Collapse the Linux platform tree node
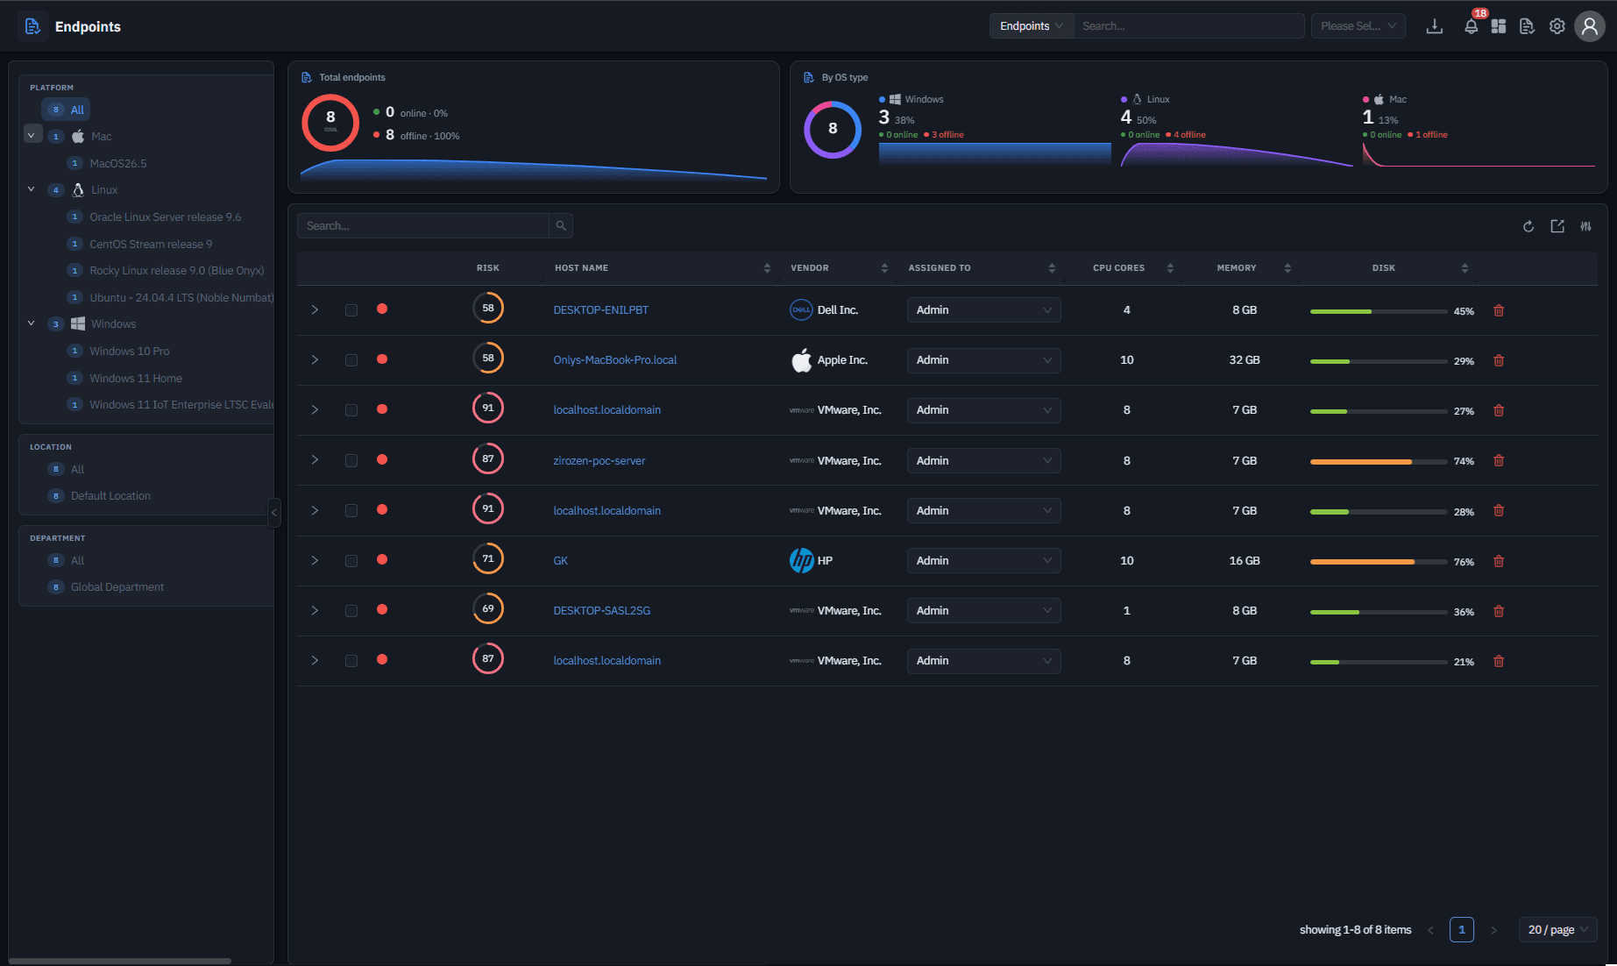The height and width of the screenshot is (966, 1617). (x=32, y=189)
